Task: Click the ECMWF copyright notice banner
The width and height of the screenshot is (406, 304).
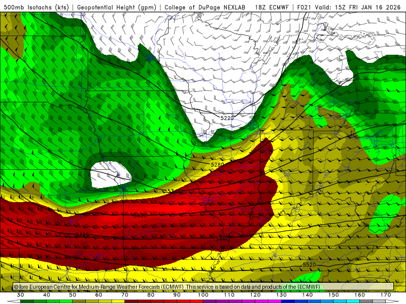Action: click(x=204, y=287)
